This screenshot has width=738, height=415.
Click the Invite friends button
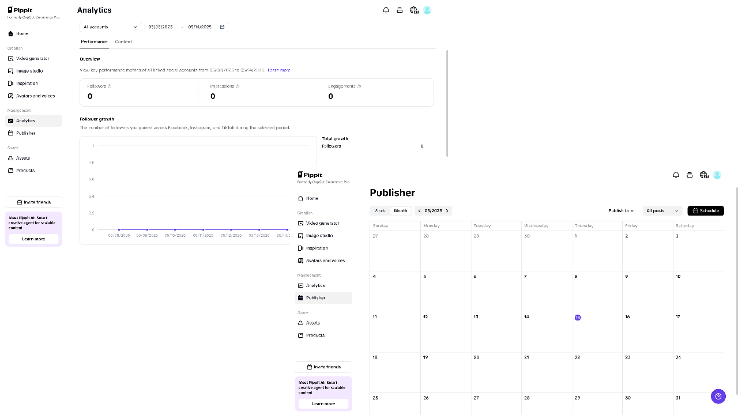click(33, 202)
